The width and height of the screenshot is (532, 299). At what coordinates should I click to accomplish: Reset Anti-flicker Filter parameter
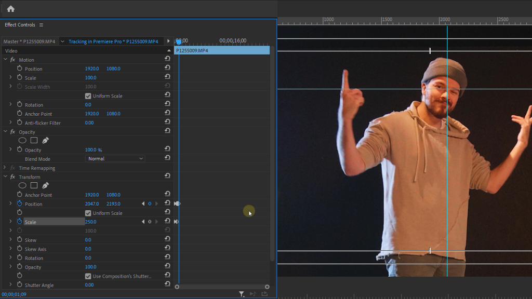(167, 121)
